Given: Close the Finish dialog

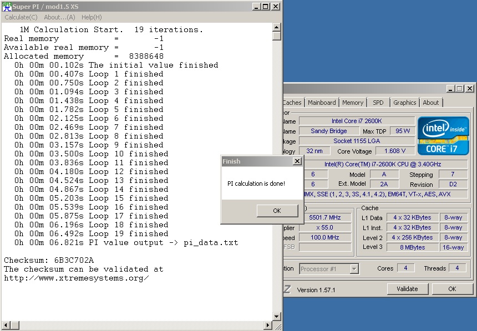Looking at the screenshot, I should (x=297, y=161).
